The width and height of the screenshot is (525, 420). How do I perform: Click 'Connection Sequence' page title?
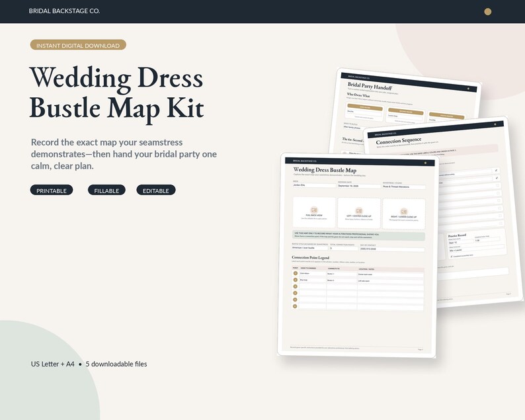[x=399, y=141]
